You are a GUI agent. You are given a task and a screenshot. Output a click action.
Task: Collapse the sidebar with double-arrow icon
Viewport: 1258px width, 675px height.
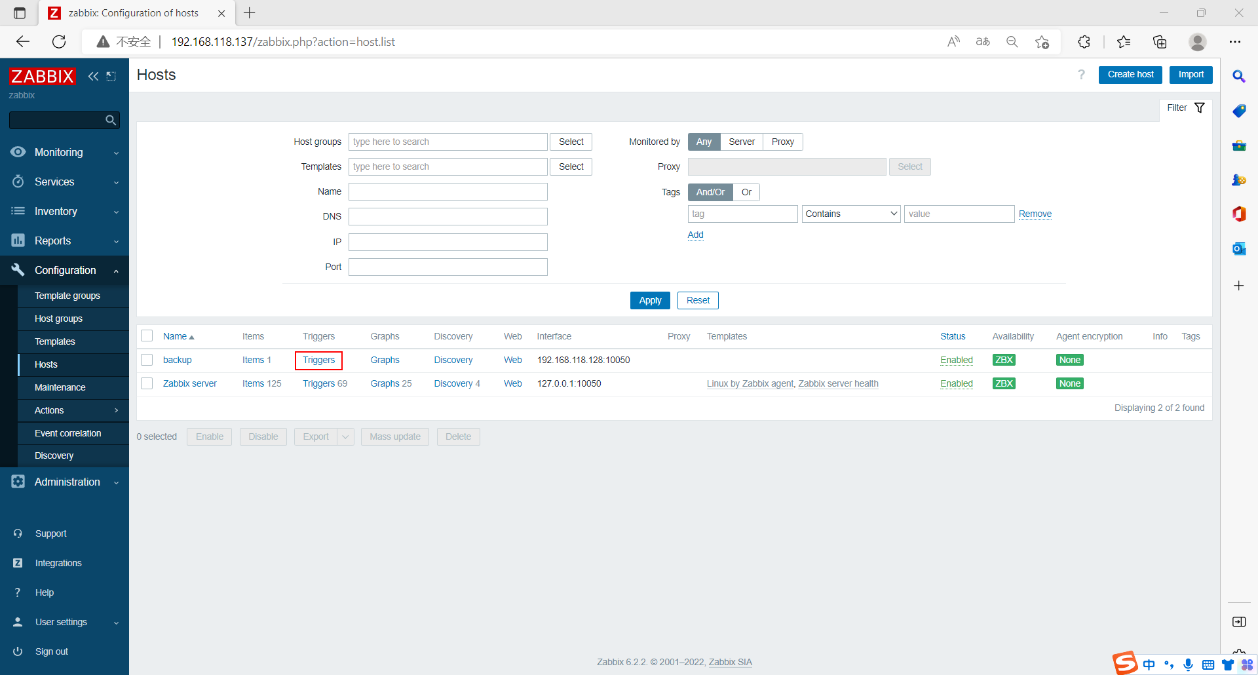point(93,76)
